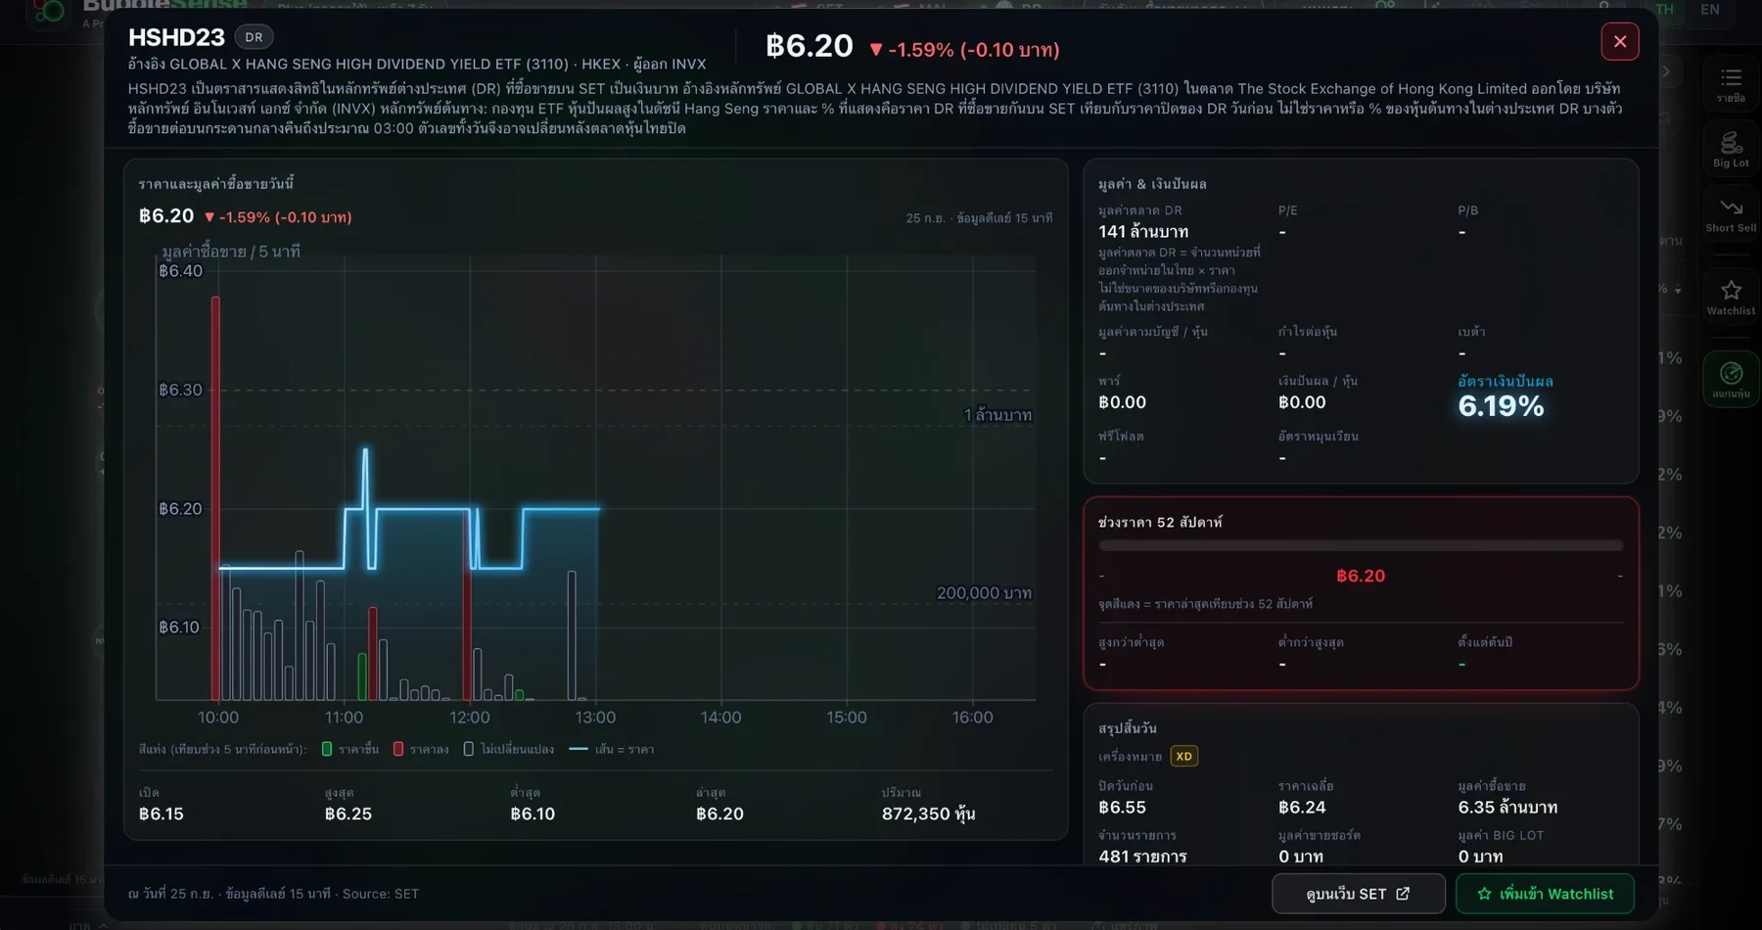
Task: Open the Short Sell sidebar icon
Action: point(1731,214)
